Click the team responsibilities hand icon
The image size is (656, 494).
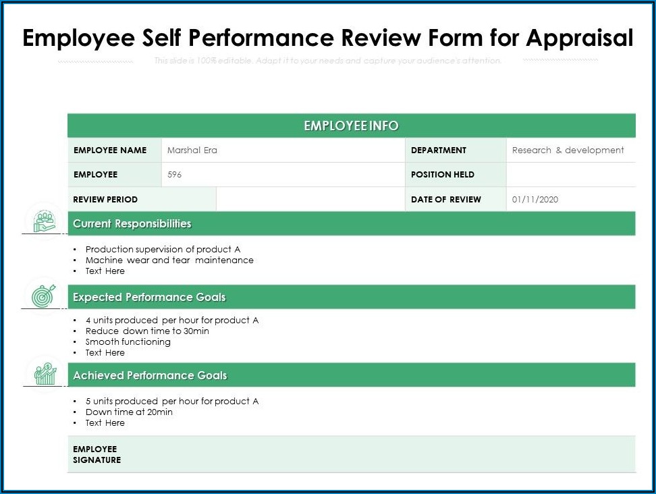click(43, 219)
